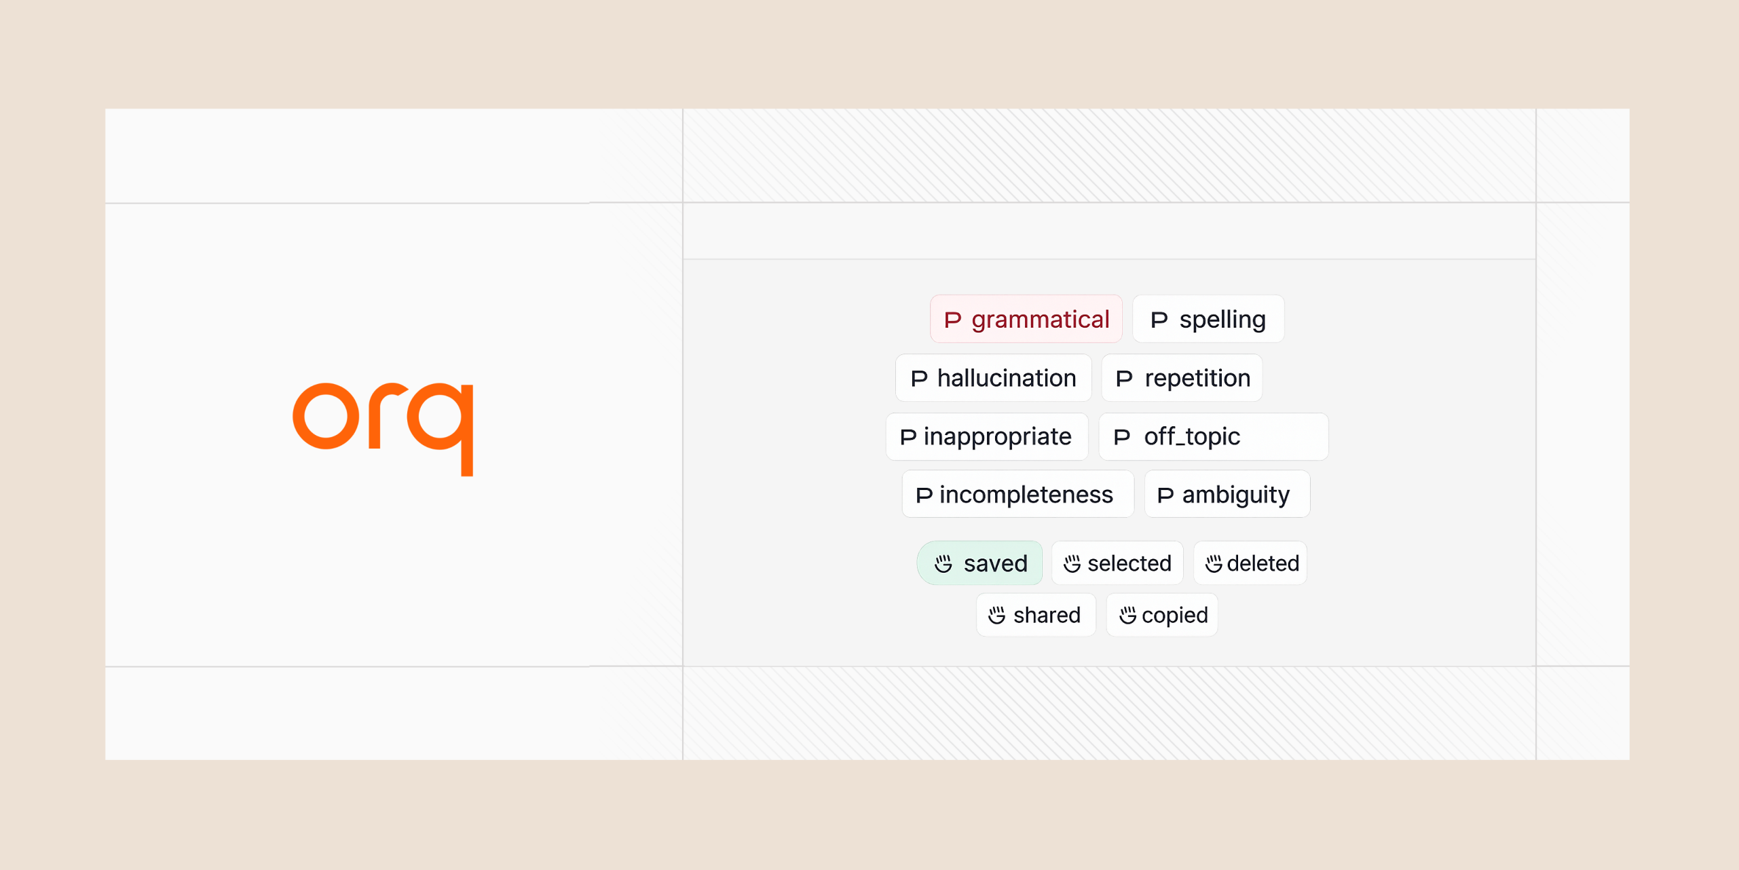Select the ambiguity tag

(1227, 494)
